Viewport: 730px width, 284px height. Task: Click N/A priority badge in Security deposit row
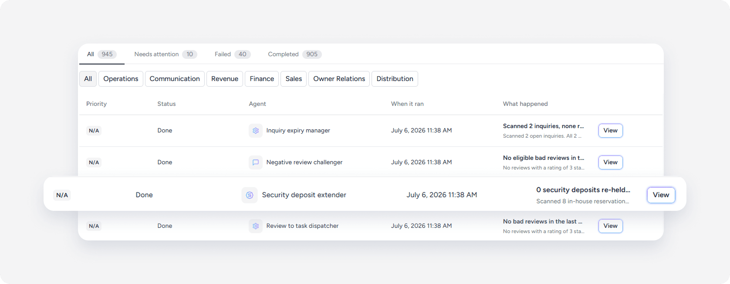[x=62, y=195]
